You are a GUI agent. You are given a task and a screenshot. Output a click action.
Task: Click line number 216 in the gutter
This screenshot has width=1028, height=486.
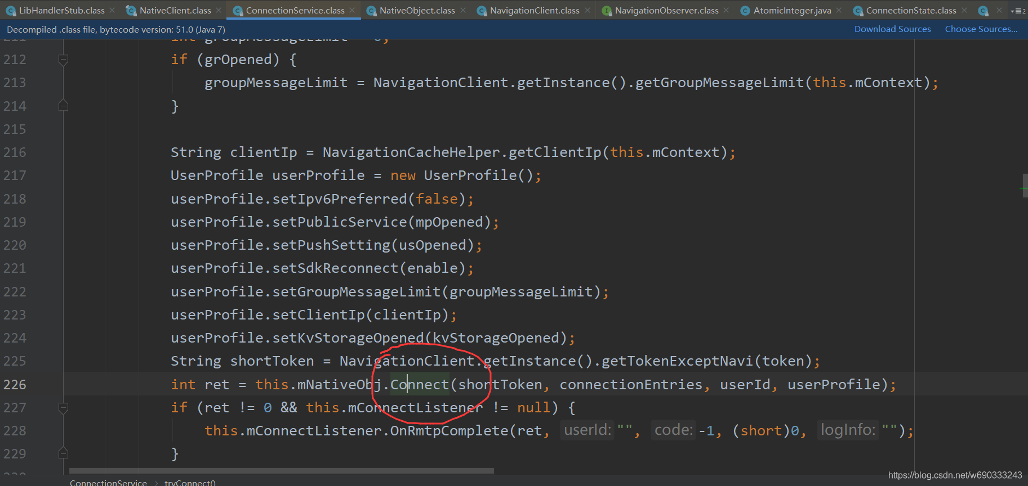tap(15, 152)
